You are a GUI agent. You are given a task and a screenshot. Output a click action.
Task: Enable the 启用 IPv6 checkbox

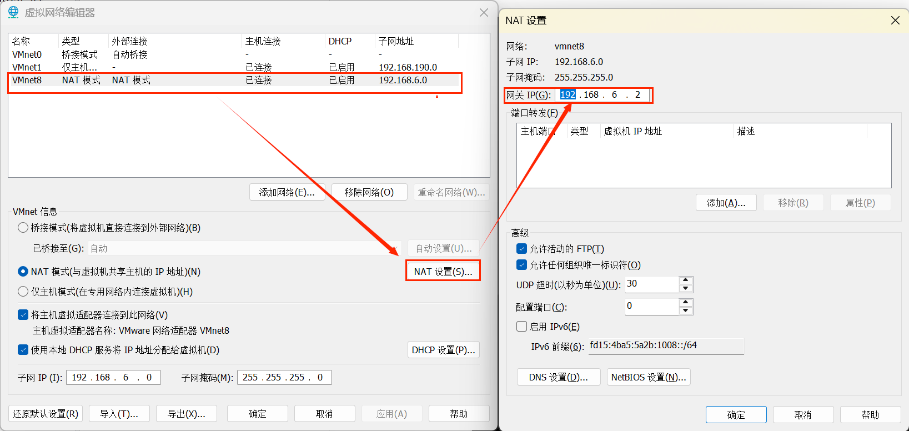pyautogui.click(x=521, y=327)
